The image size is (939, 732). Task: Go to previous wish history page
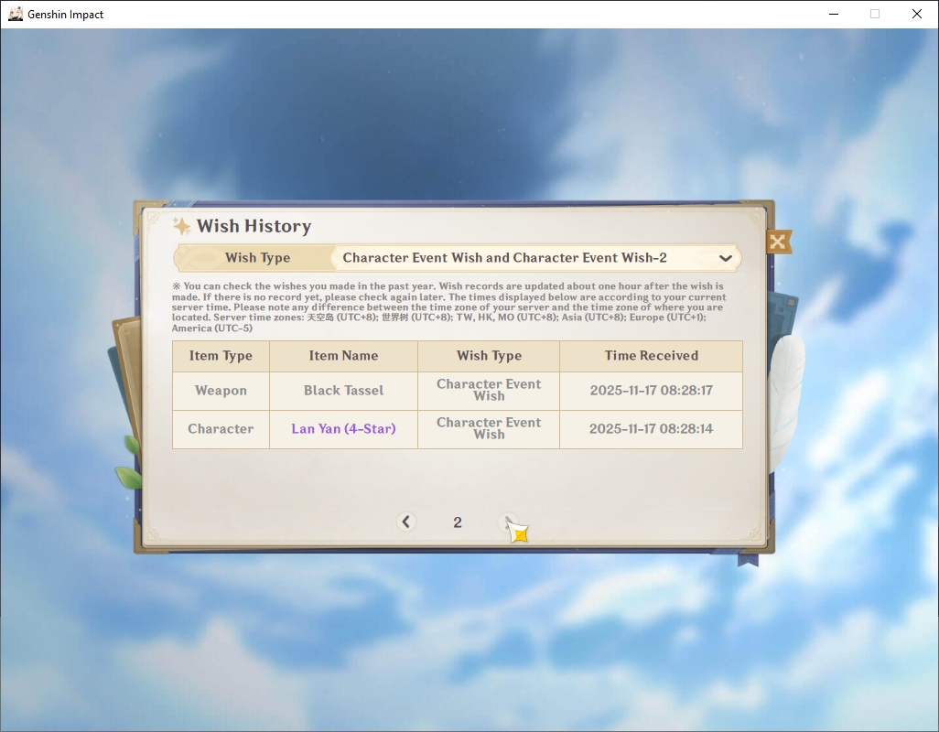point(406,522)
